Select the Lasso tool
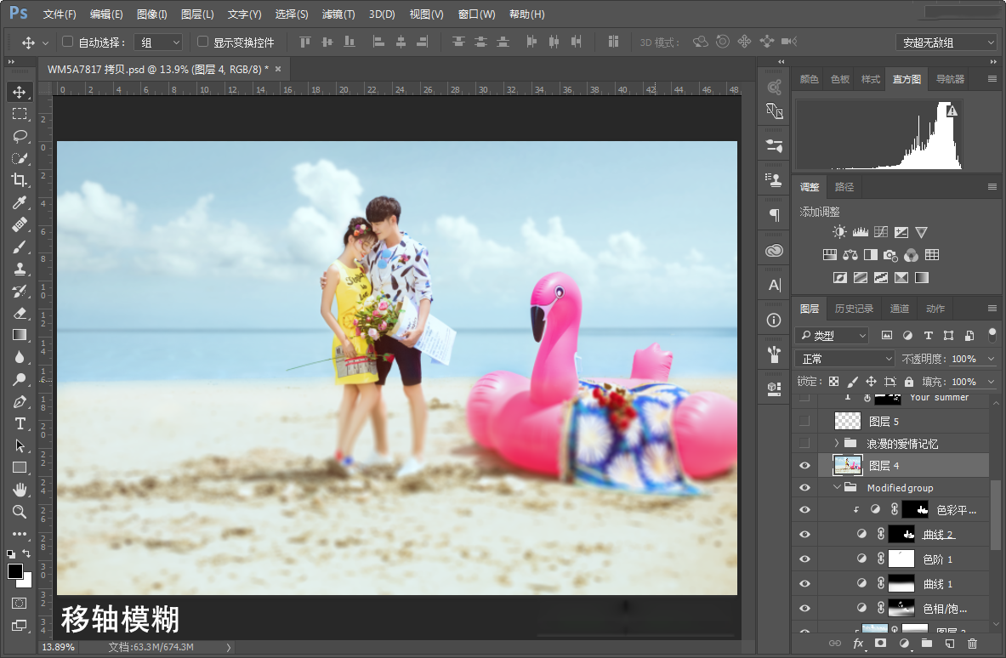 (x=20, y=136)
